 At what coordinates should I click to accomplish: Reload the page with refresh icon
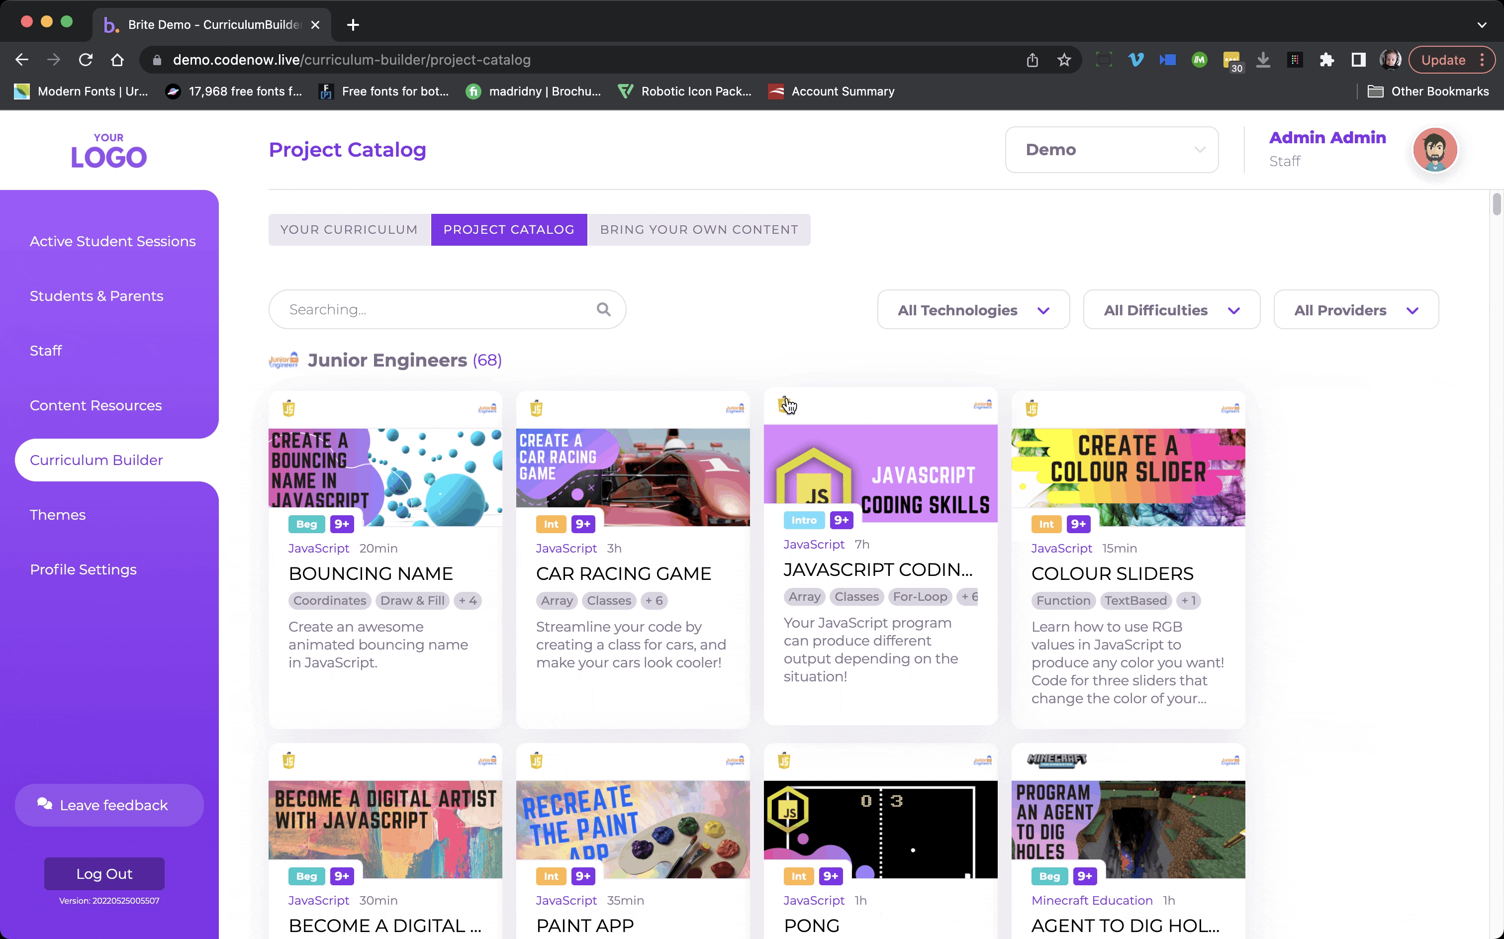coord(86,60)
